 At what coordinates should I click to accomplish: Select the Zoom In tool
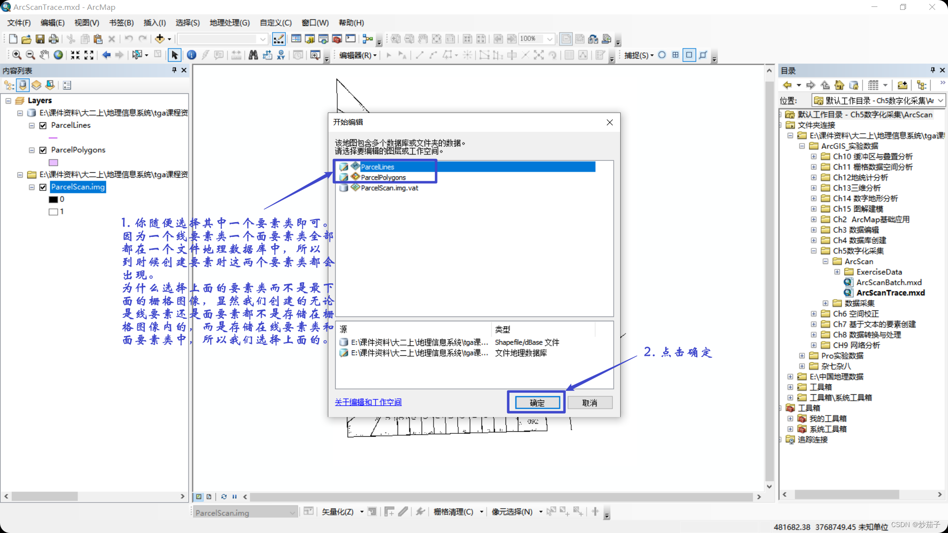pyautogui.click(x=17, y=55)
